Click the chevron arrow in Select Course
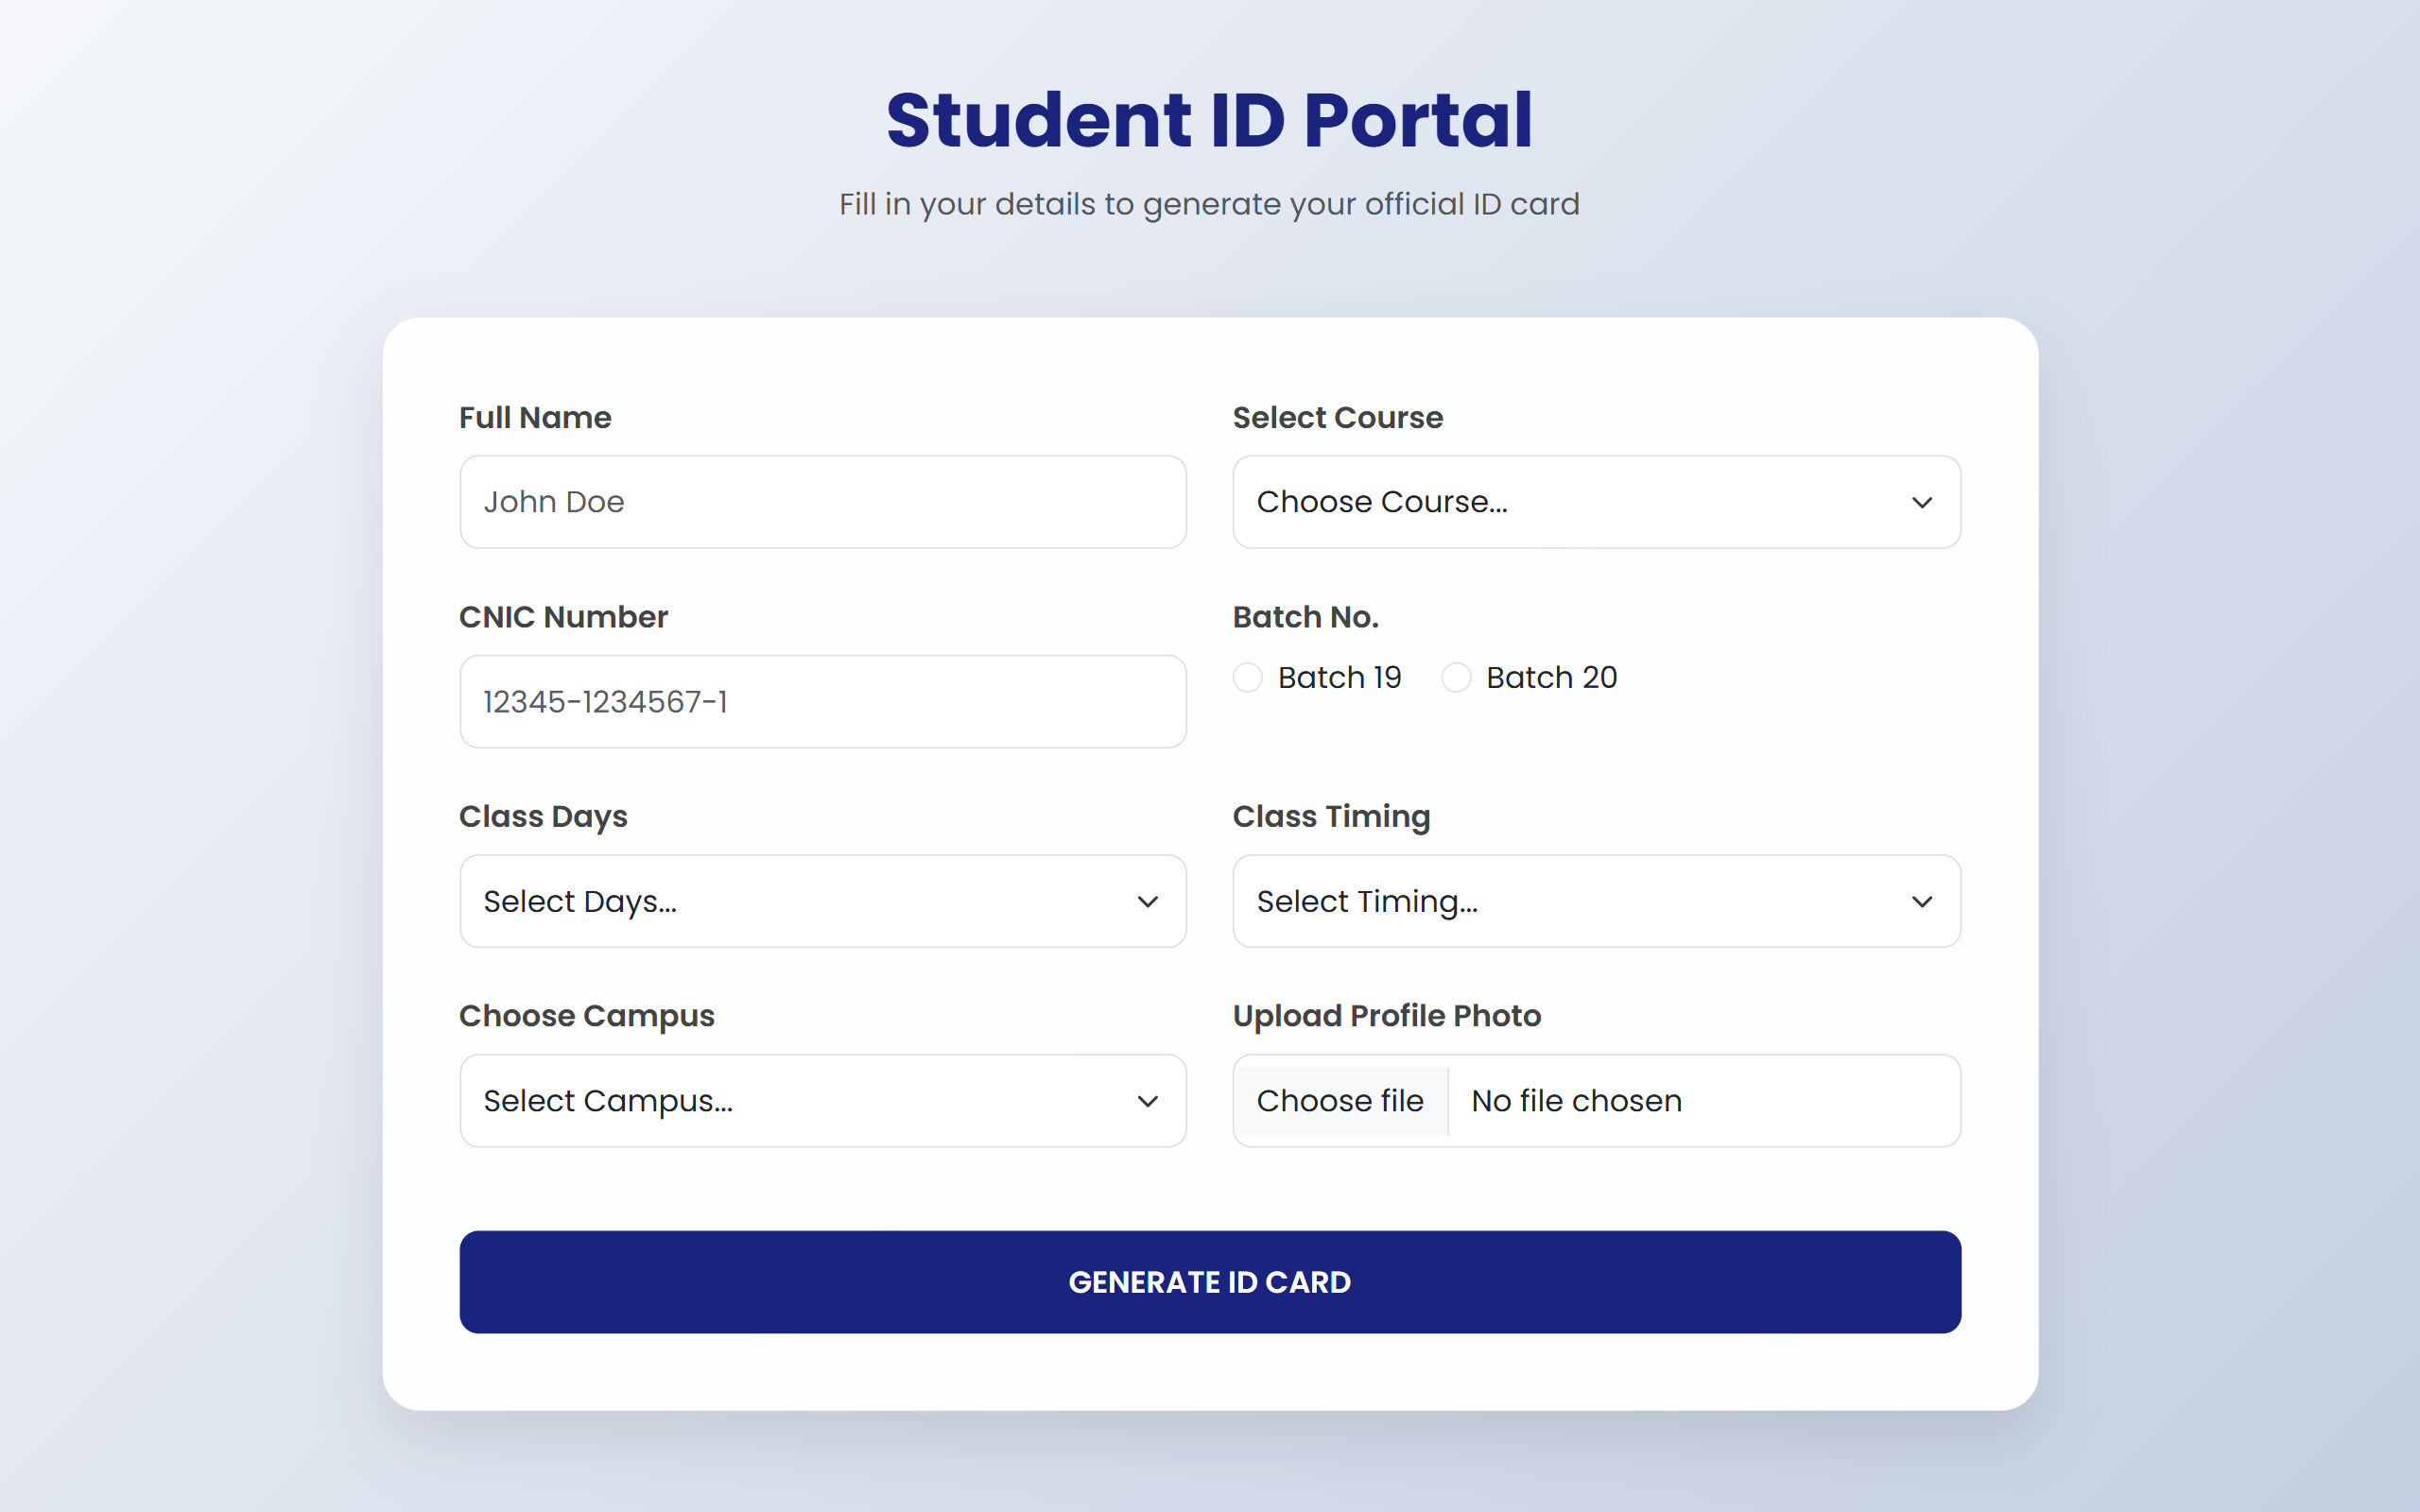Viewport: 2420px width, 1512px height. pos(1921,502)
